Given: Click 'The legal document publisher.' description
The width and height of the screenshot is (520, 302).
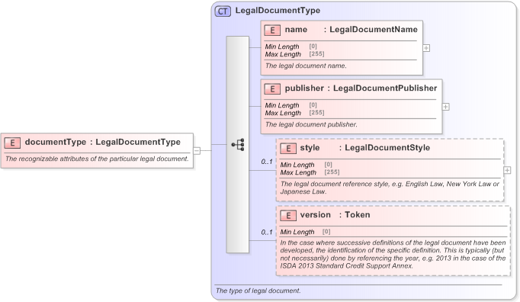Looking at the screenshot, I should click(311, 124).
